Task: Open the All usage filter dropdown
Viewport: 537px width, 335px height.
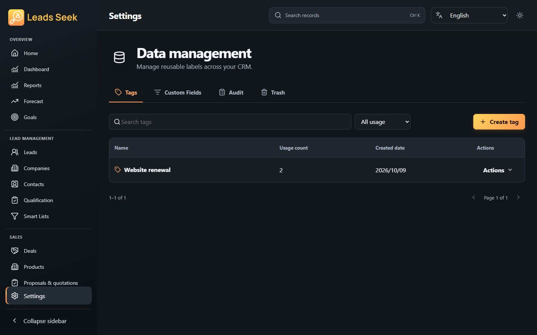Action: 383,122
